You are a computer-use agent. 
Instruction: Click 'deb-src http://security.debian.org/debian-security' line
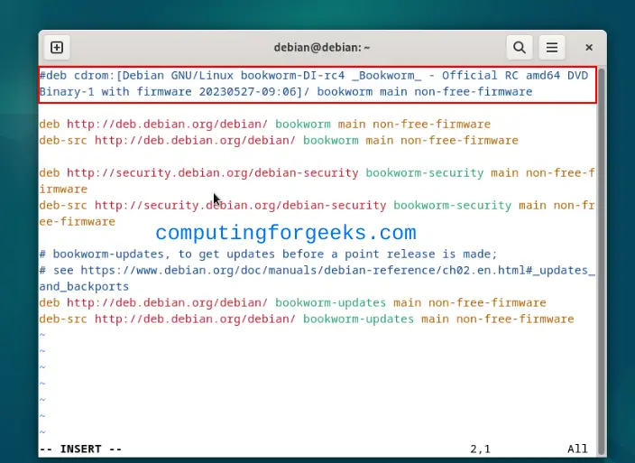coord(317,206)
